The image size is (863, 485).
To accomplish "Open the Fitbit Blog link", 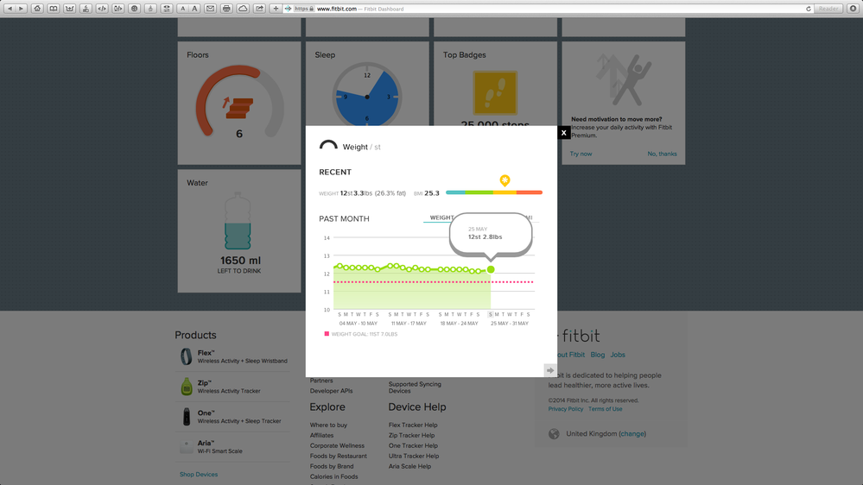I will [x=598, y=355].
